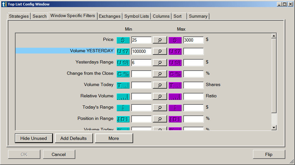The width and height of the screenshot is (295, 165).
Task: Click the teal Today's Range icon
Action: click(x=123, y=108)
